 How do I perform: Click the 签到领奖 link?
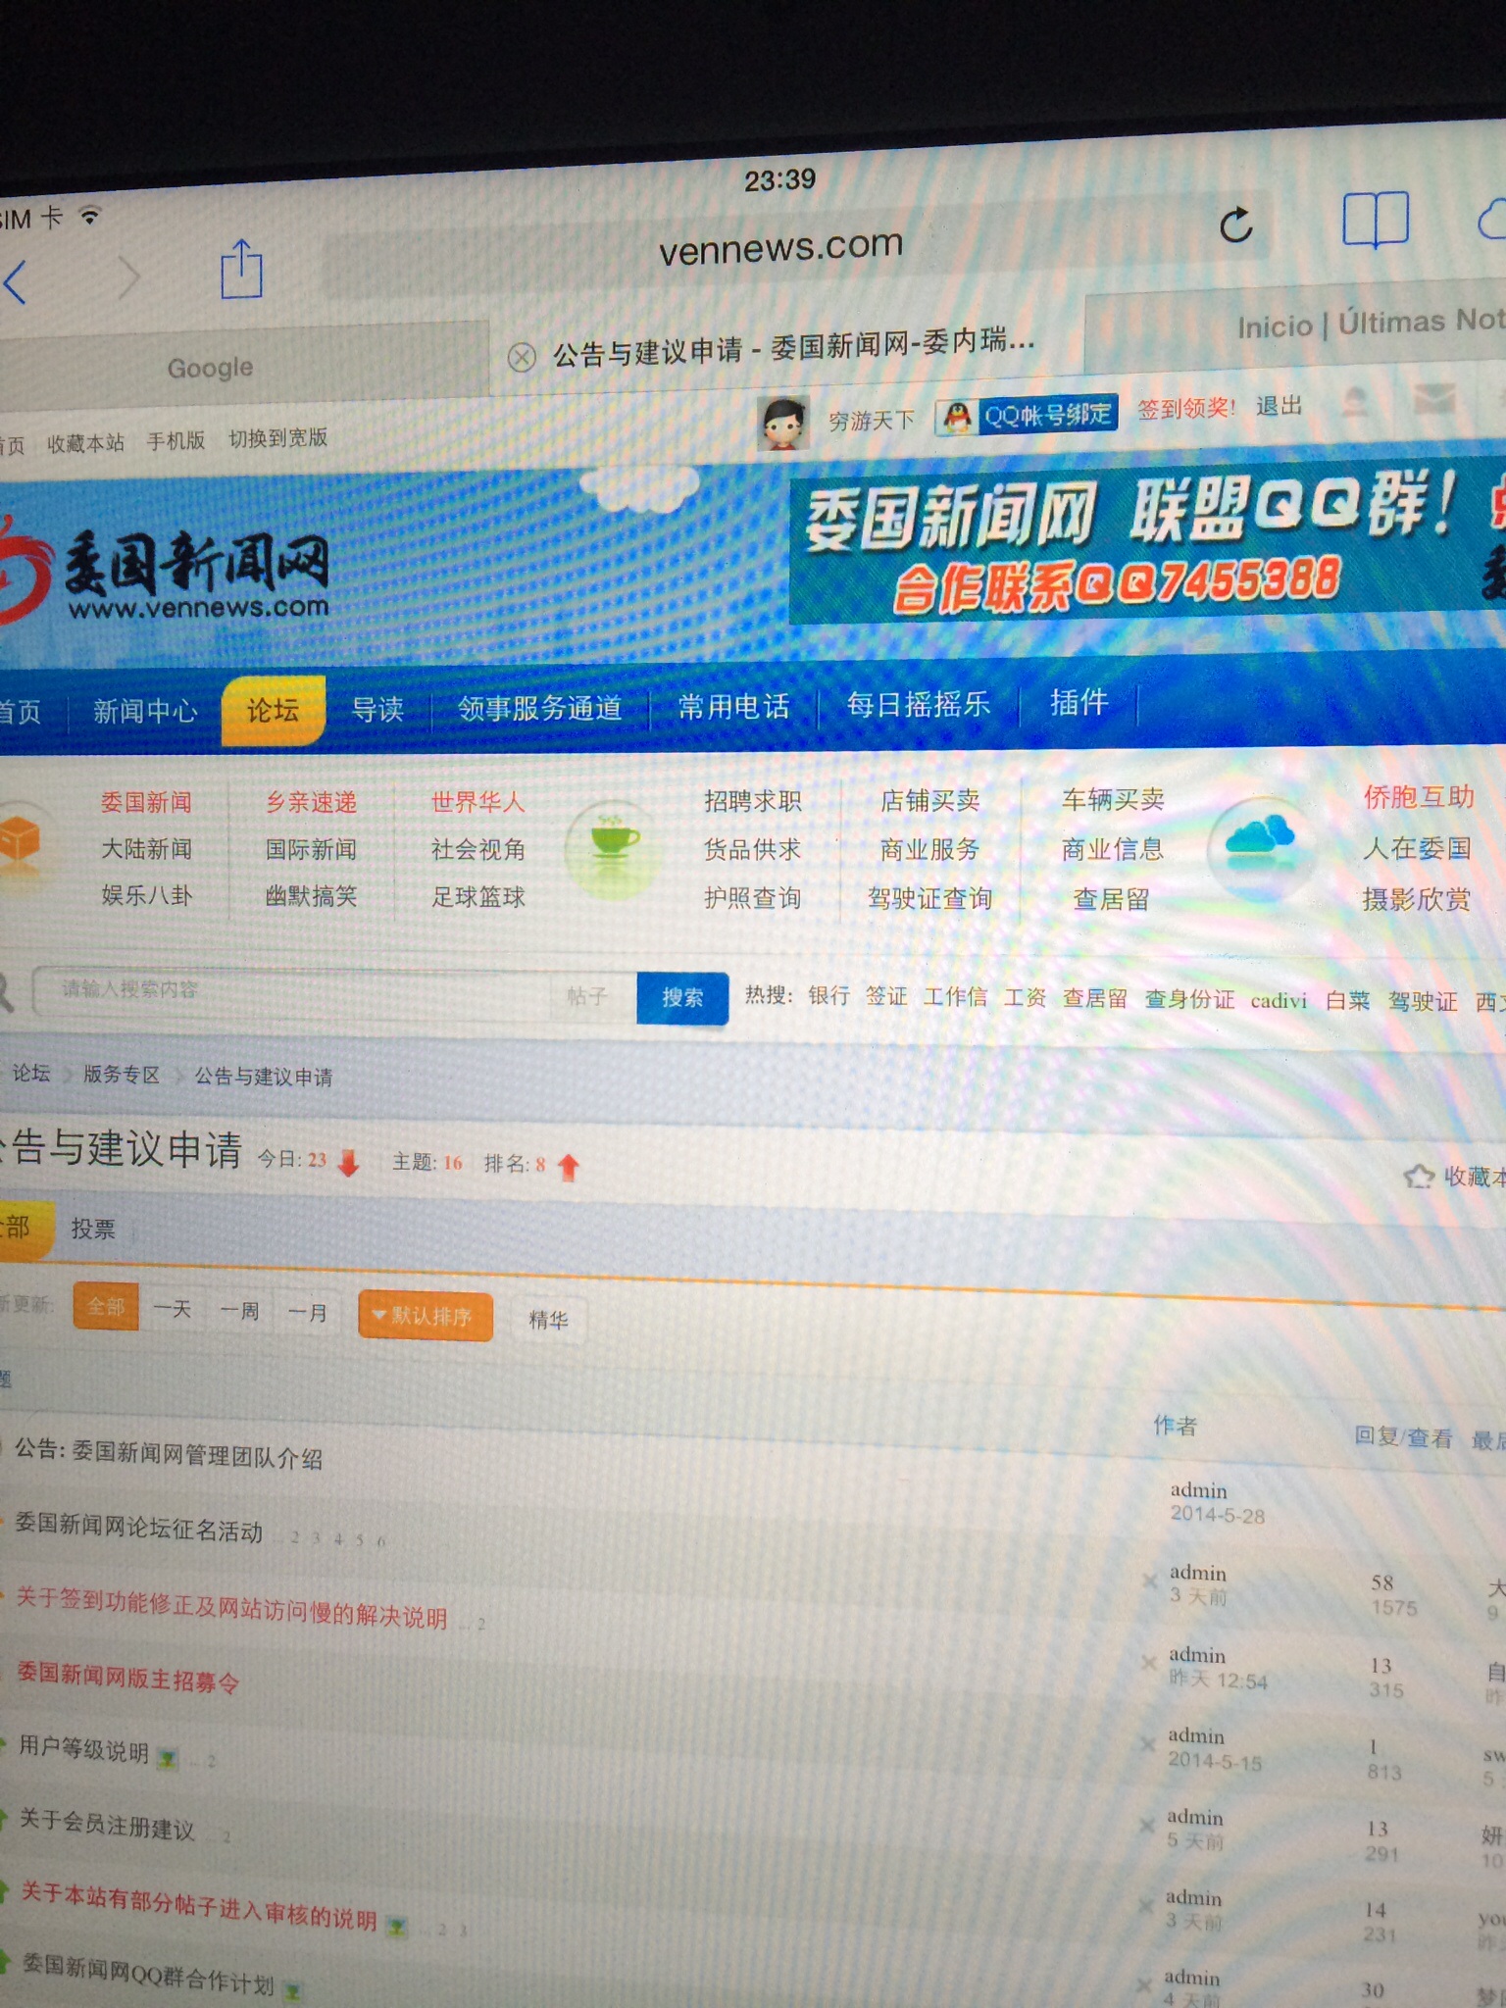tap(1186, 408)
